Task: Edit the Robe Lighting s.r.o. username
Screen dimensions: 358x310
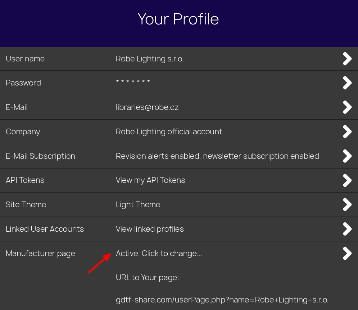Action: [149, 59]
